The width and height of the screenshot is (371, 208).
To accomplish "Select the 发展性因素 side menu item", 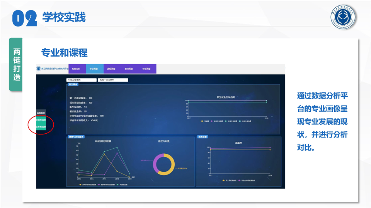I will [41, 120].
